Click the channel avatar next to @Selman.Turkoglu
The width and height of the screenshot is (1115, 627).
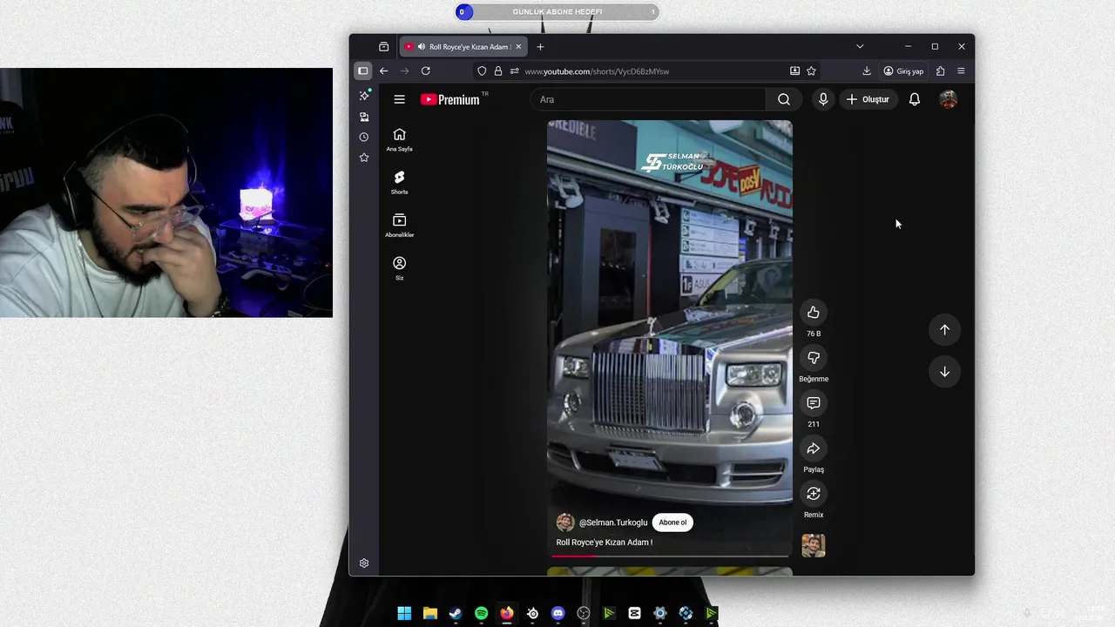[565, 522]
